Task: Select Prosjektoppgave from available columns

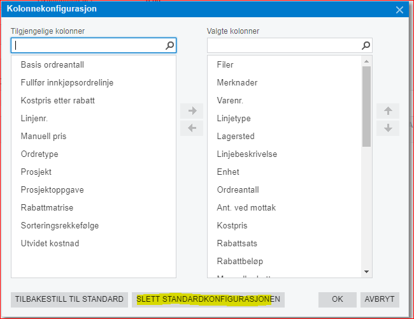Action: tap(52, 189)
